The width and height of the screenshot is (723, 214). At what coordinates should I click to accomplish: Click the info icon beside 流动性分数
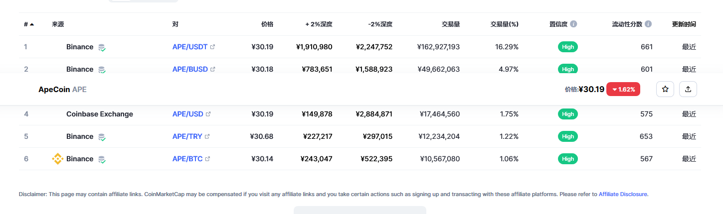click(x=648, y=24)
